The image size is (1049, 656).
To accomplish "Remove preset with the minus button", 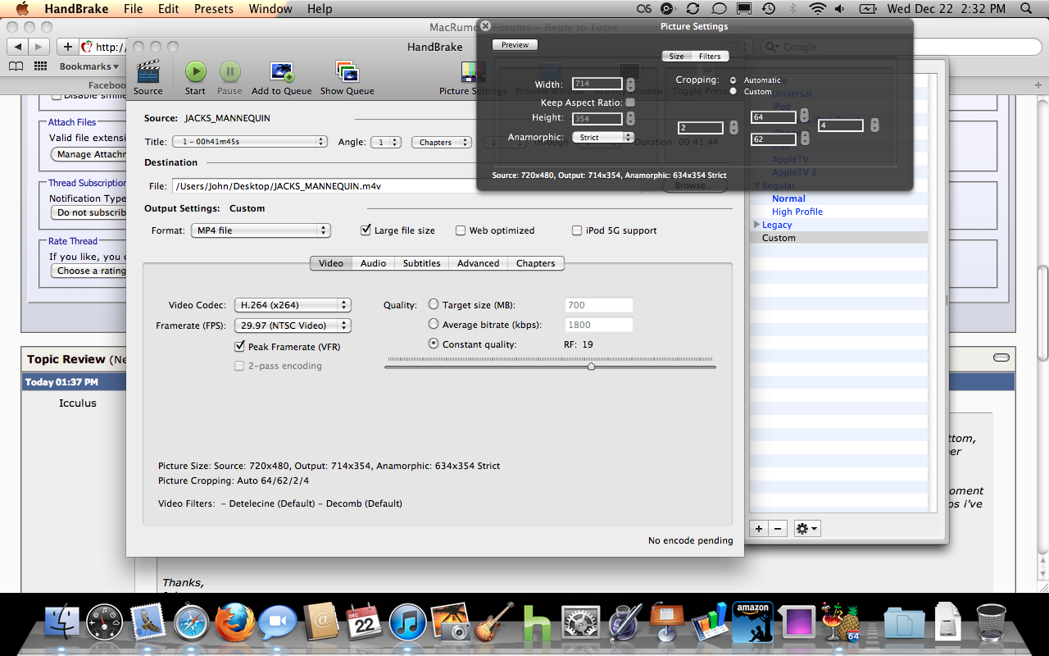I will point(779,528).
